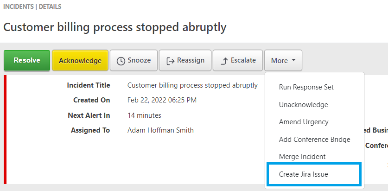Choose the Add Conference Bridge entry
This screenshot has height=191, width=388.
[314, 139]
